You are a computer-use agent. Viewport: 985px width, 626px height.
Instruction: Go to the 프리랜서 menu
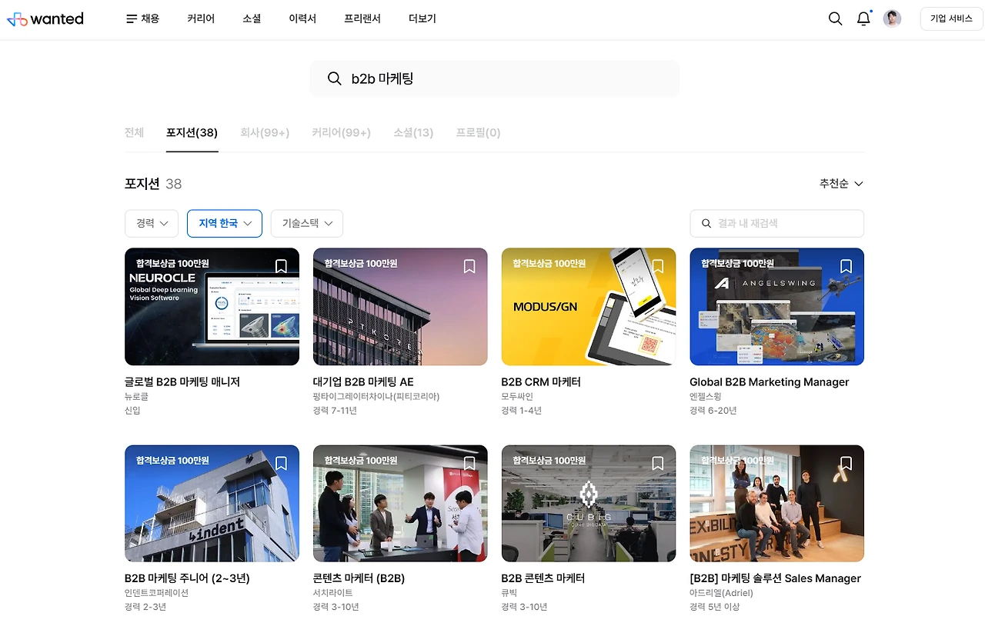pos(362,18)
